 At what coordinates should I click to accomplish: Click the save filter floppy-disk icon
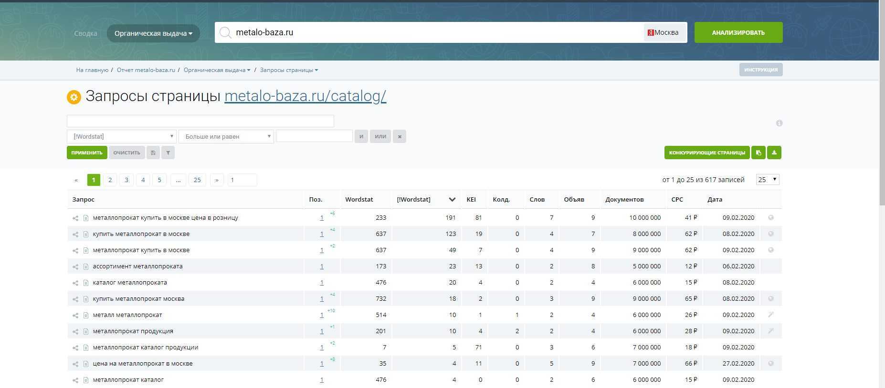click(153, 153)
